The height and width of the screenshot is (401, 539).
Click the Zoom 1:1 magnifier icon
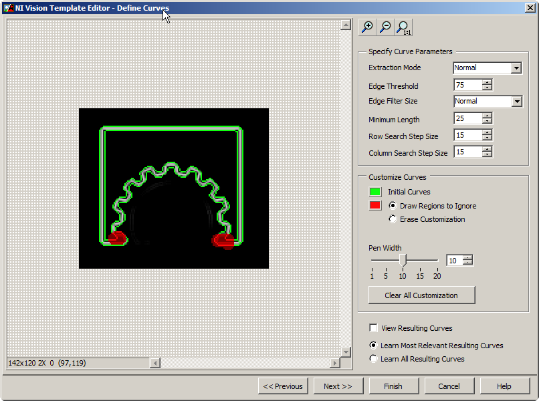[403, 27]
